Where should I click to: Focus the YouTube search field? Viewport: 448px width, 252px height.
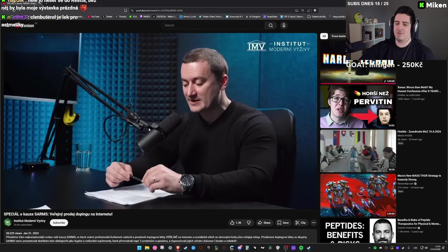tap(213, 25)
